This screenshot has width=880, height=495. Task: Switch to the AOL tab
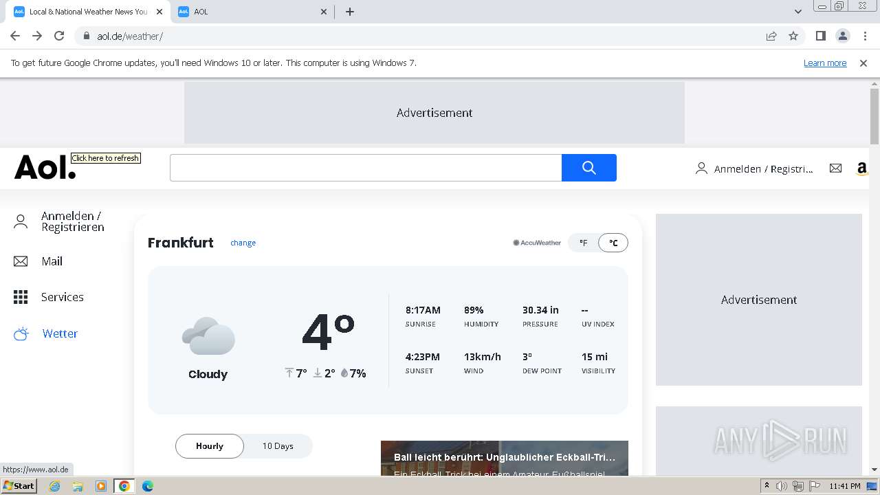[252, 12]
